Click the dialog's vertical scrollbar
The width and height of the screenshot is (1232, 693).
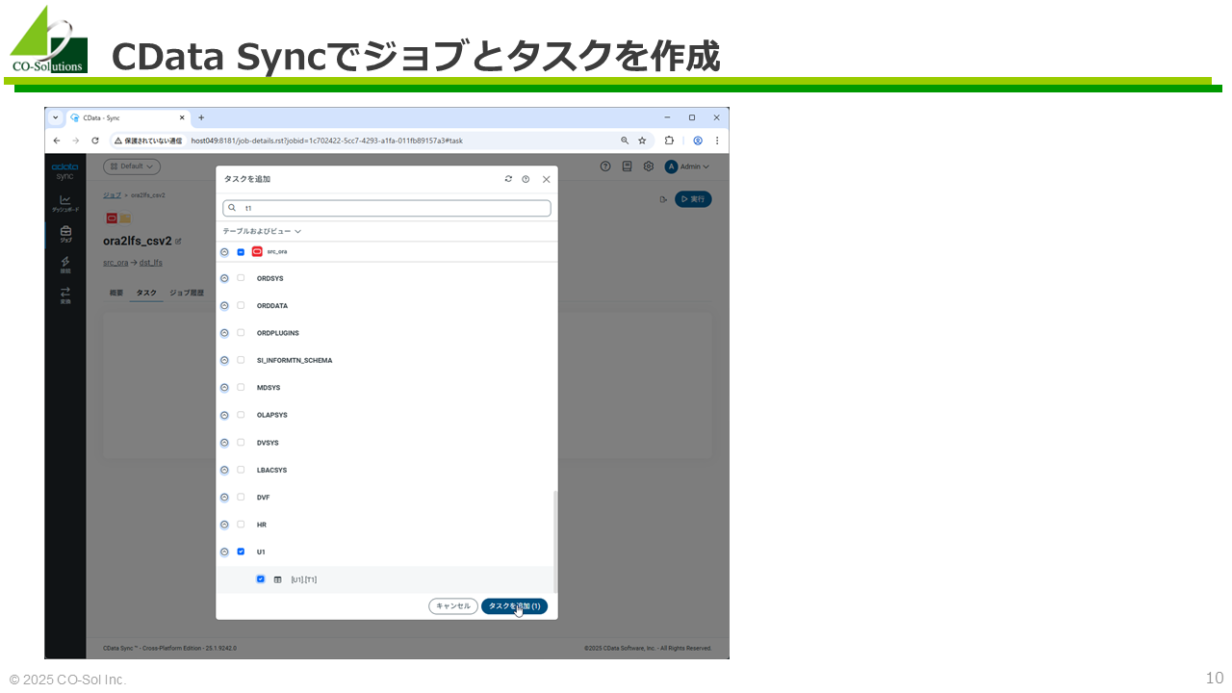[554, 541]
